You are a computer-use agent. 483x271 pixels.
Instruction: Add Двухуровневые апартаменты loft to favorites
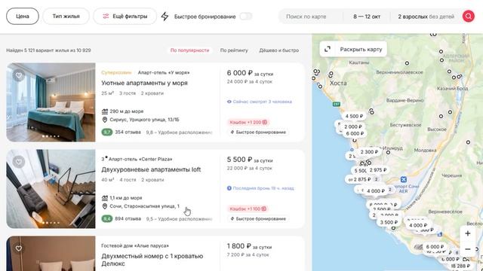pos(19,162)
